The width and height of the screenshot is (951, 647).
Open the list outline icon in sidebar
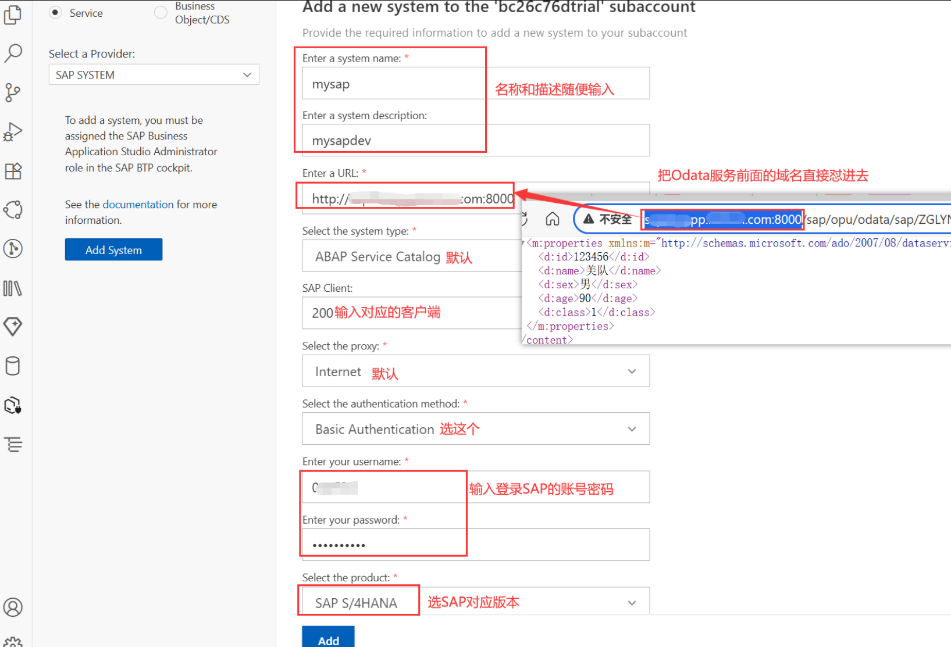click(13, 444)
